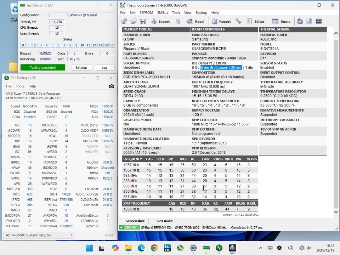Show hidden system tray icons

[x=260, y=248]
